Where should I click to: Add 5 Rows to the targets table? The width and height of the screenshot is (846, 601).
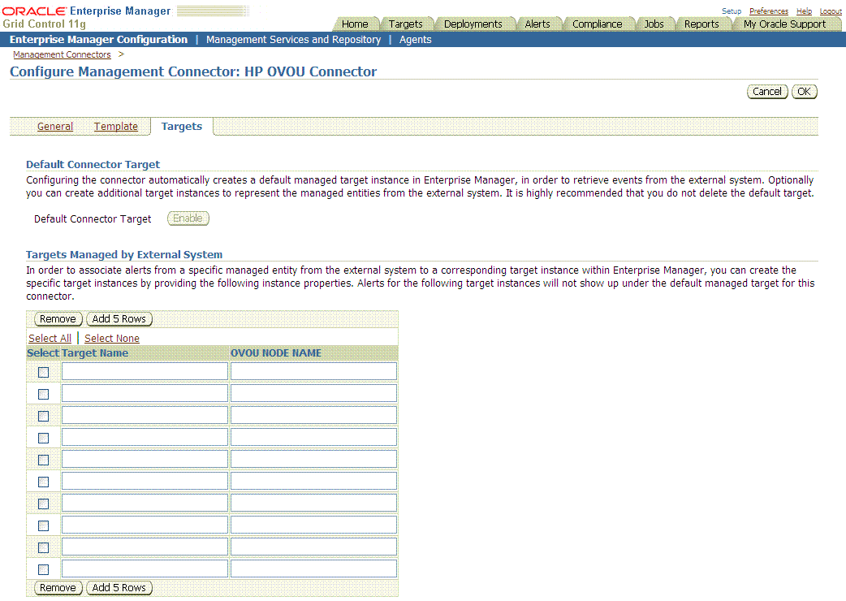[119, 318]
